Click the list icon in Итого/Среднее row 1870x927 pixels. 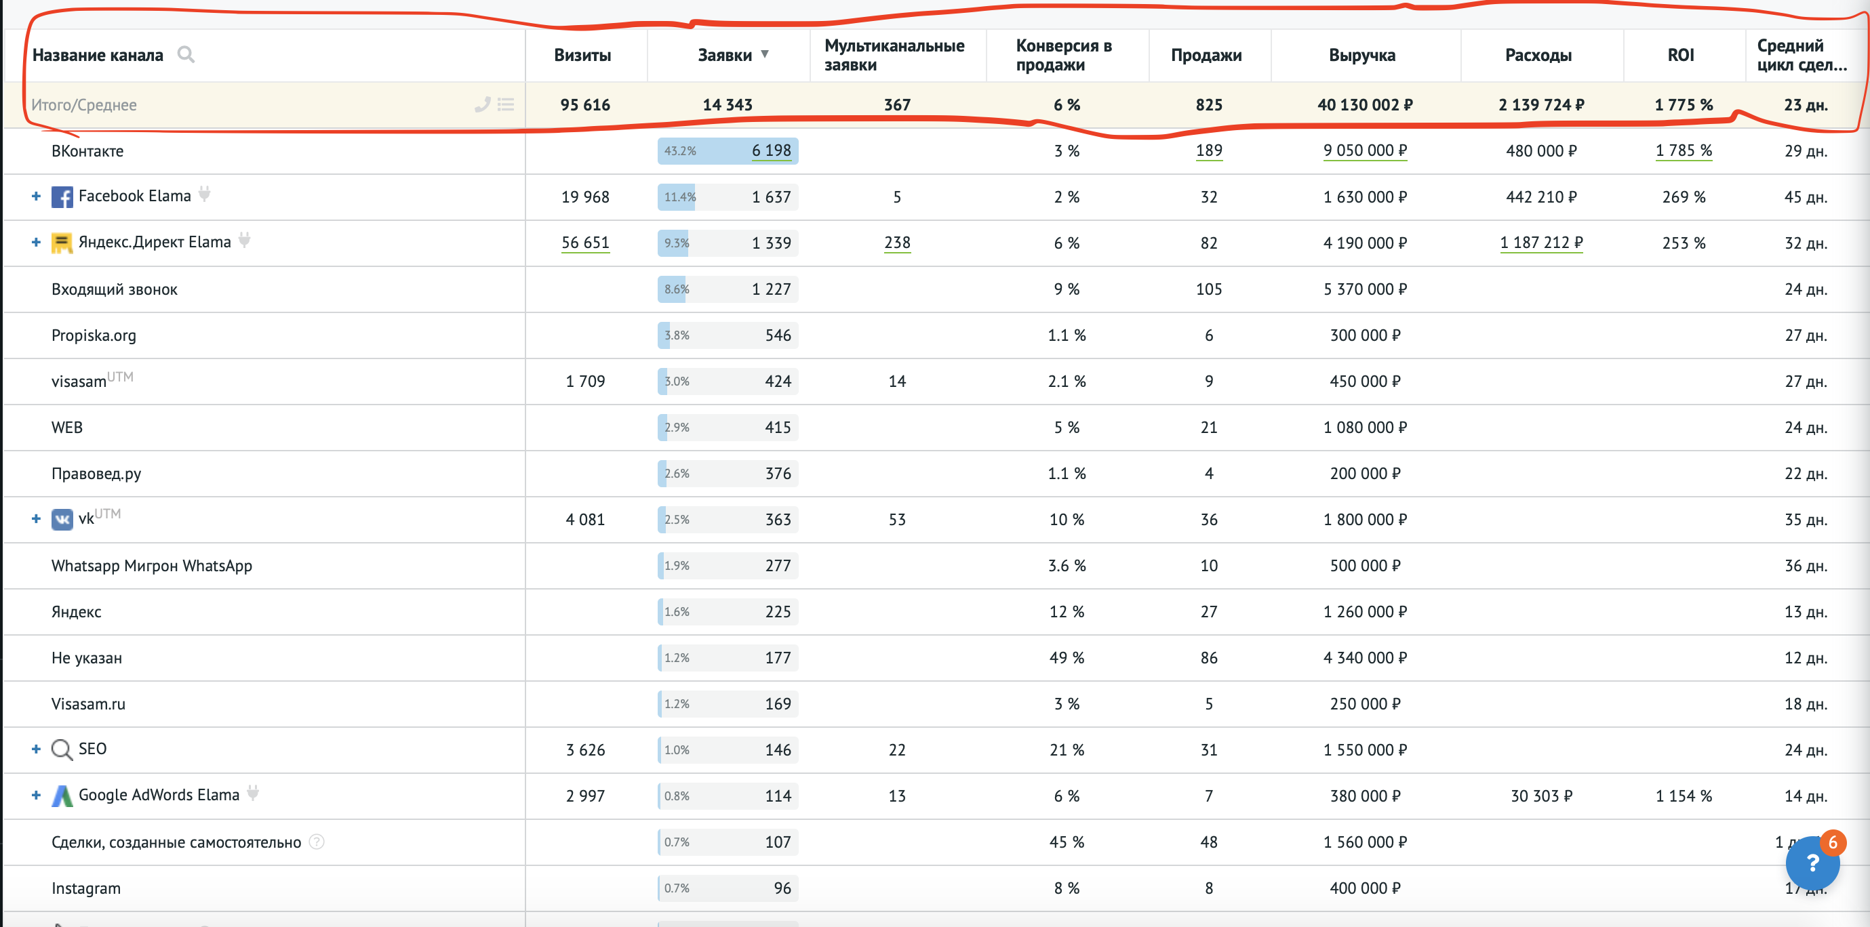pyautogui.click(x=506, y=104)
